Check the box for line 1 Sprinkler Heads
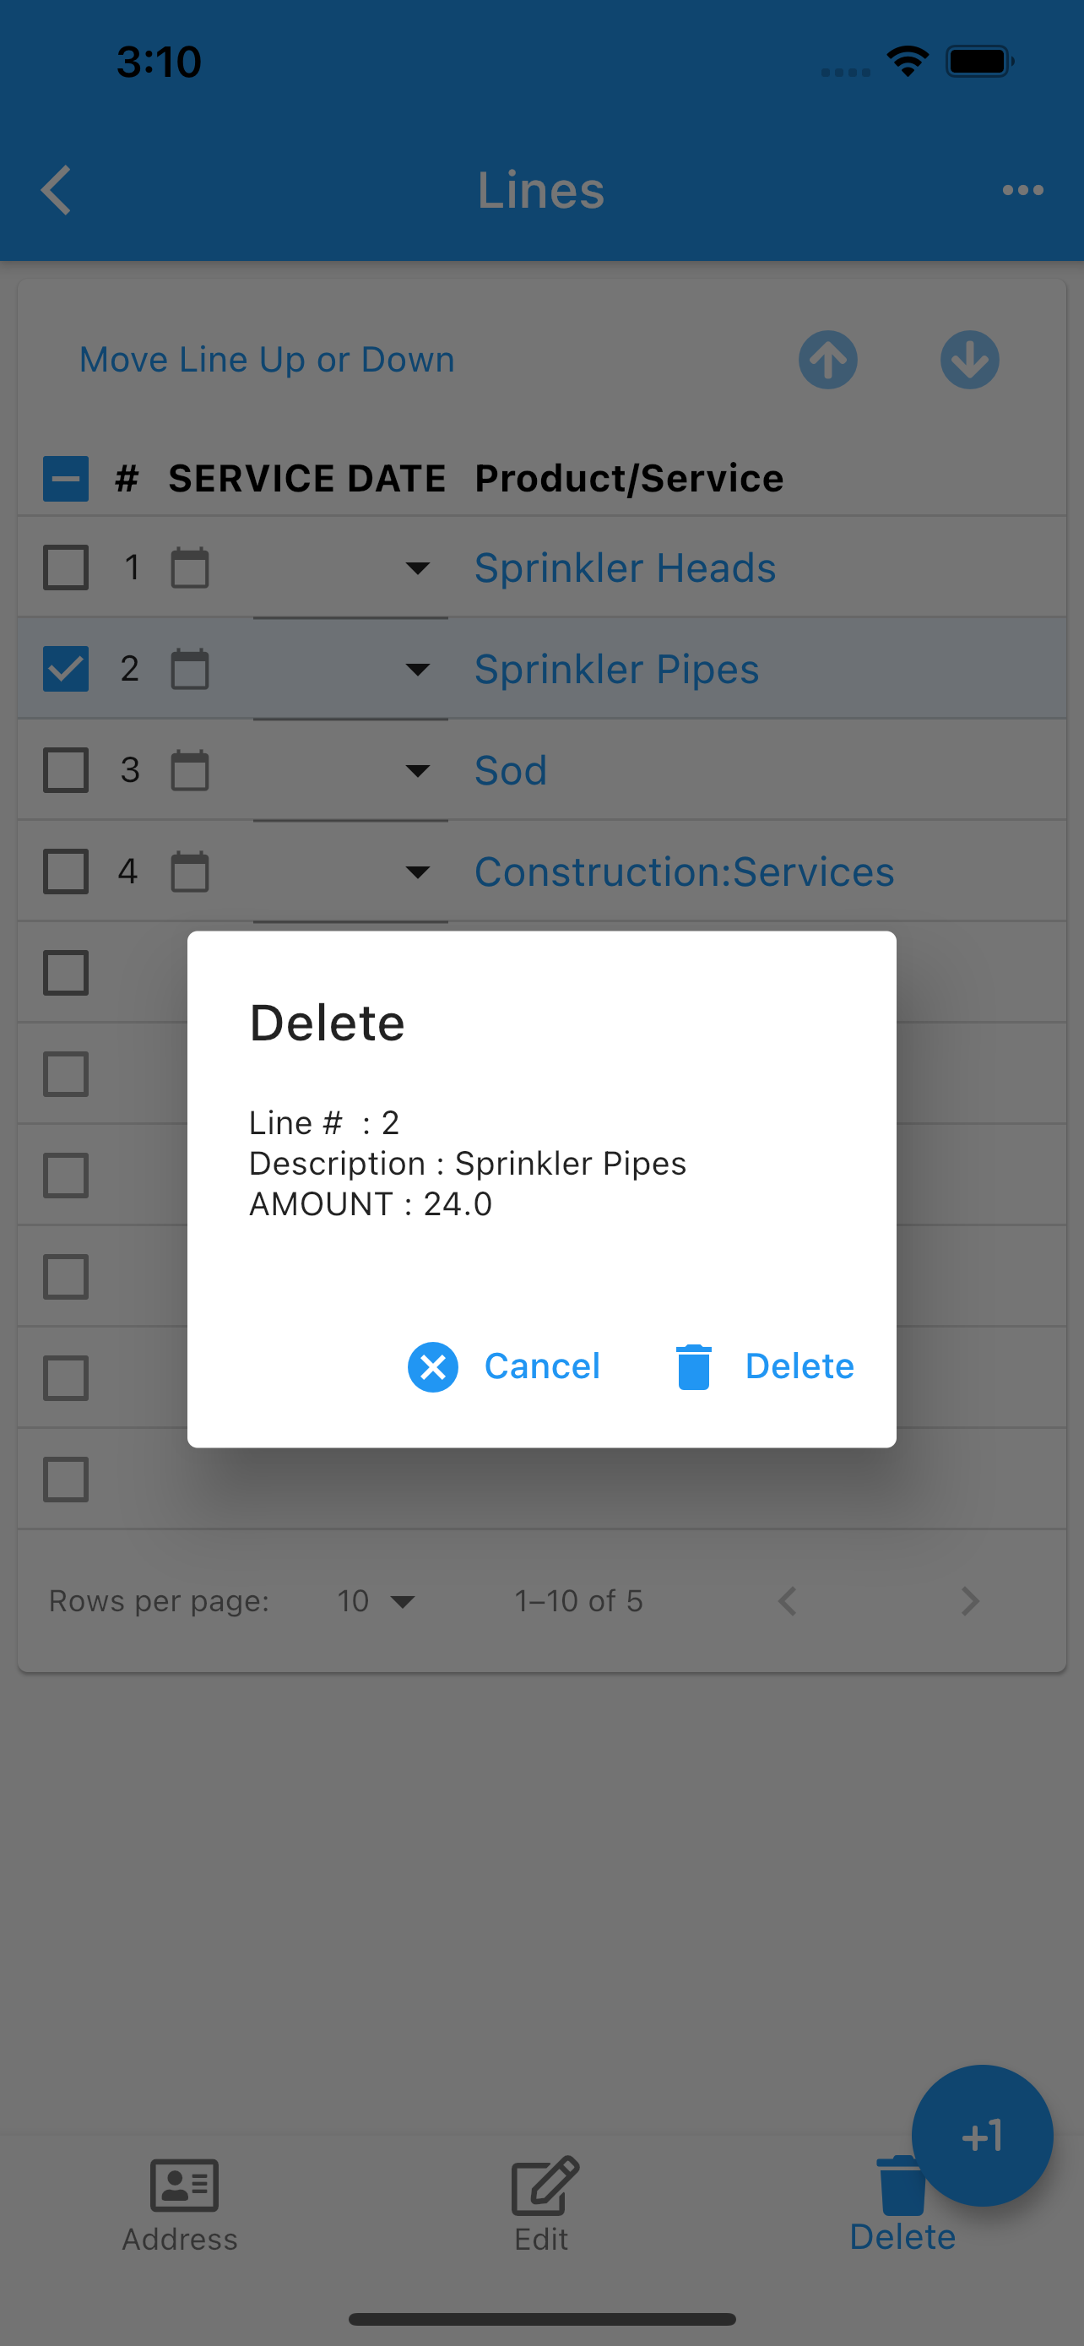The width and height of the screenshot is (1084, 2346). pyautogui.click(x=67, y=568)
